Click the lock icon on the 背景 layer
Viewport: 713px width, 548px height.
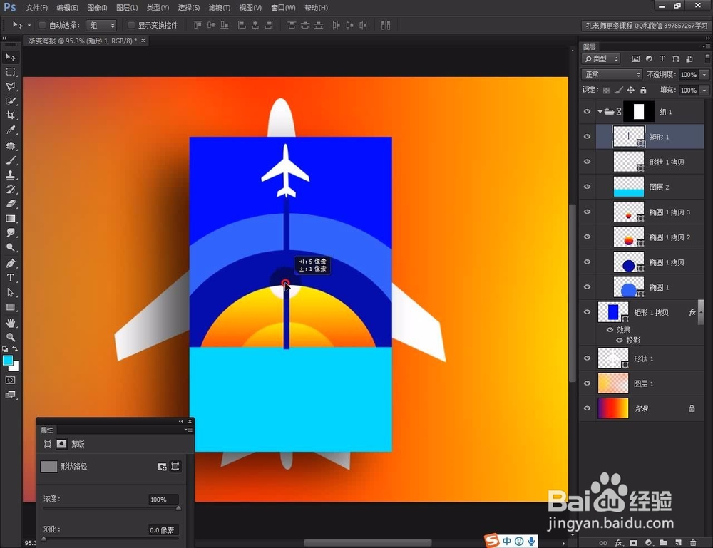(692, 409)
